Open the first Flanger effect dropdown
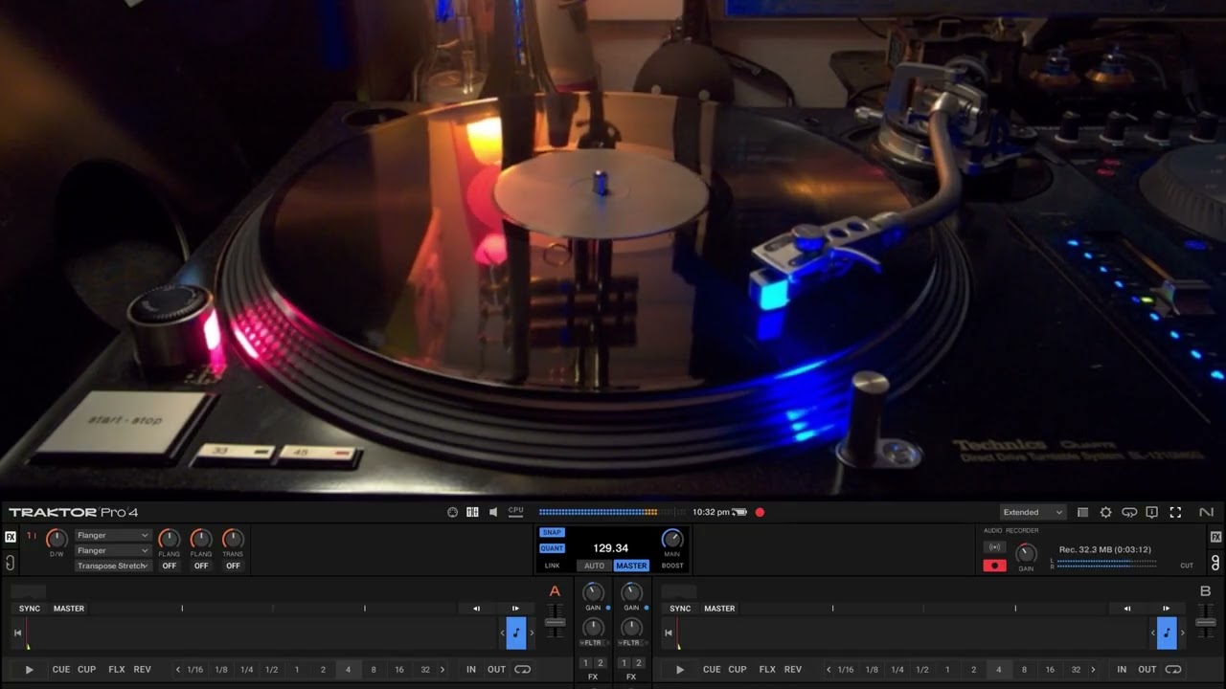This screenshot has height=689, width=1226. click(x=113, y=536)
